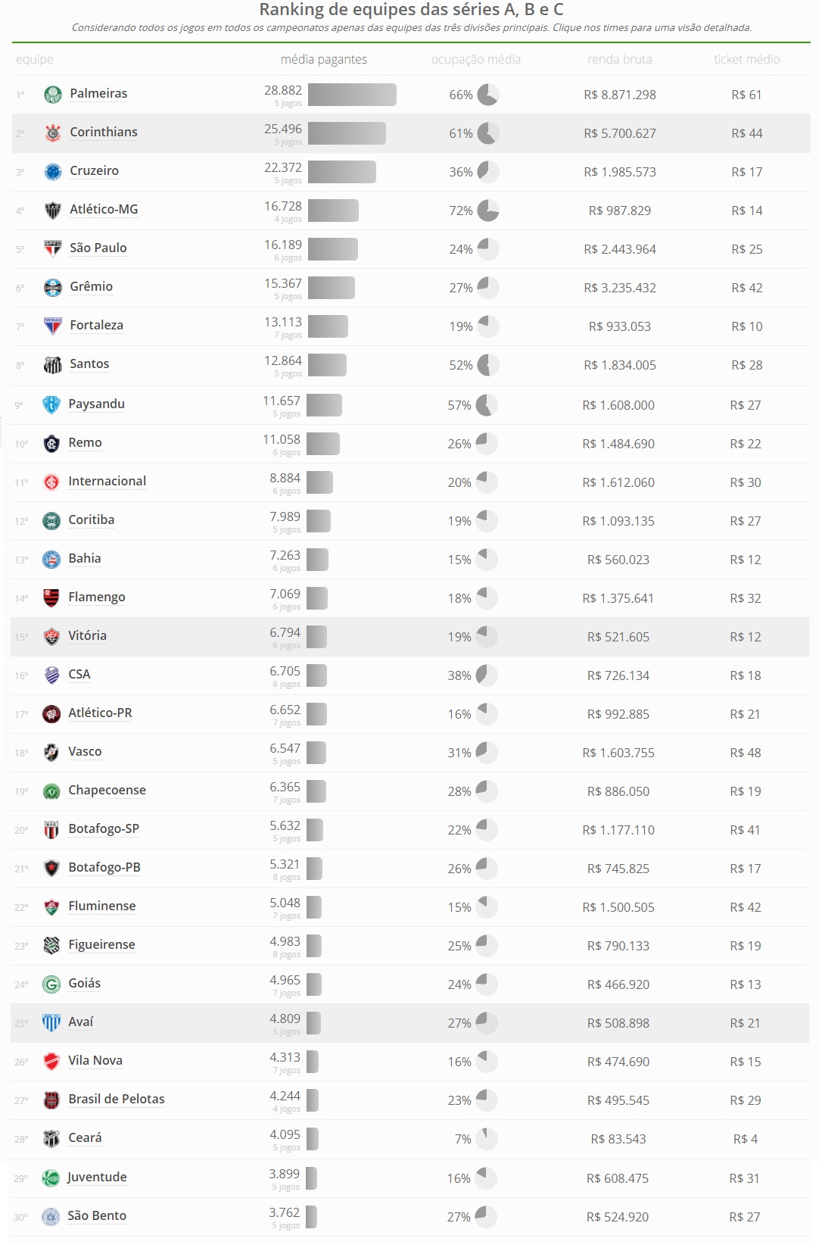Click Palmeiras attendance bar
The height and width of the screenshot is (1251, 819).
352,95
